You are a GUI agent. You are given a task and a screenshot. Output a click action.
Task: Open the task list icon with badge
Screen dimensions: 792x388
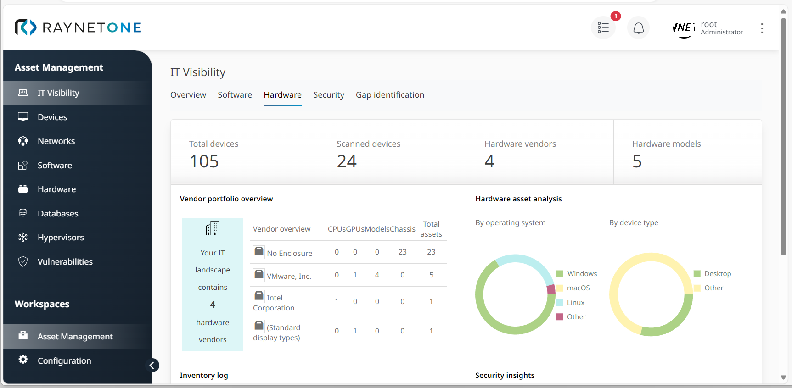[603, 28]
